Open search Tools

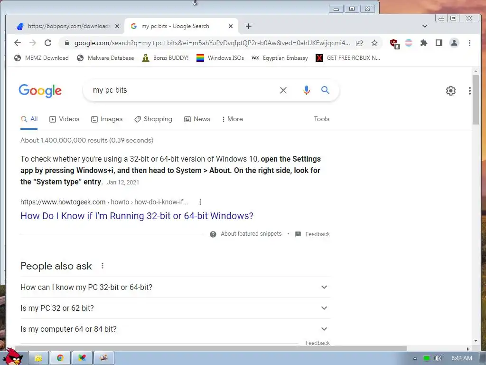(x=321, y=119)
